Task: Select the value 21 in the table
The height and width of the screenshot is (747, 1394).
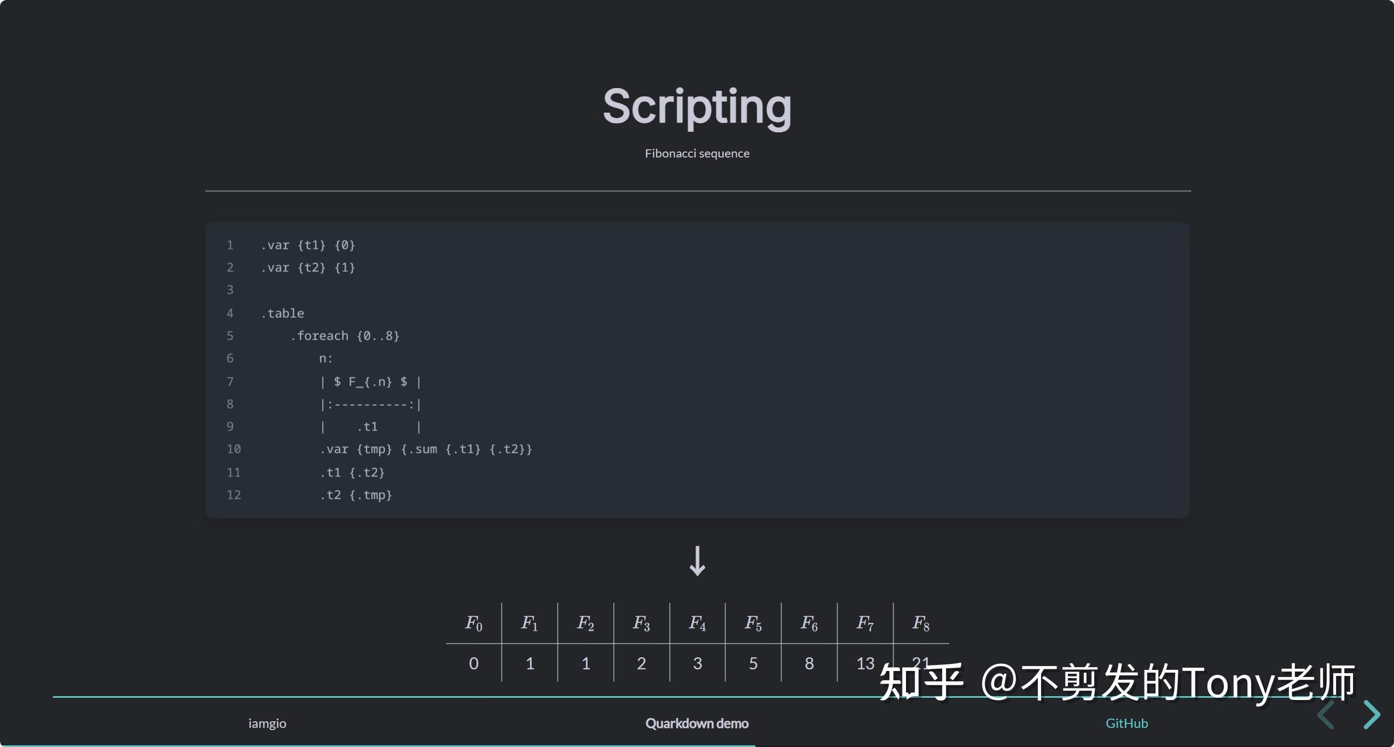Action: point(921,662)
